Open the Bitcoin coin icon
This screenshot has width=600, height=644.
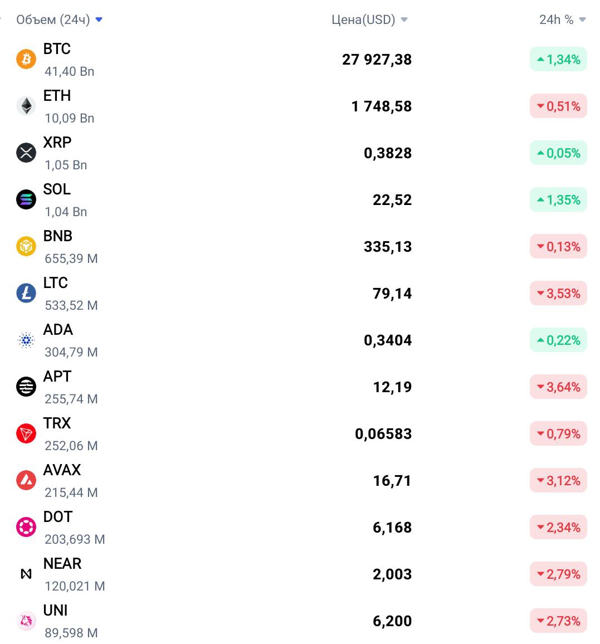click(26, 59)
